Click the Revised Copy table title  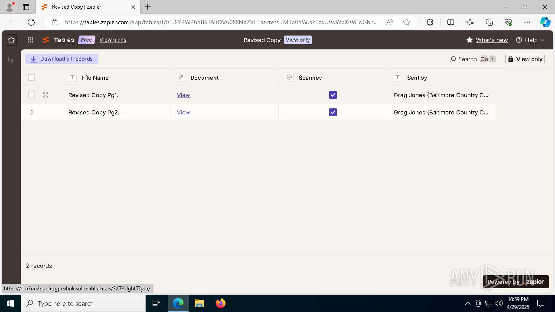tap(262, 40)
